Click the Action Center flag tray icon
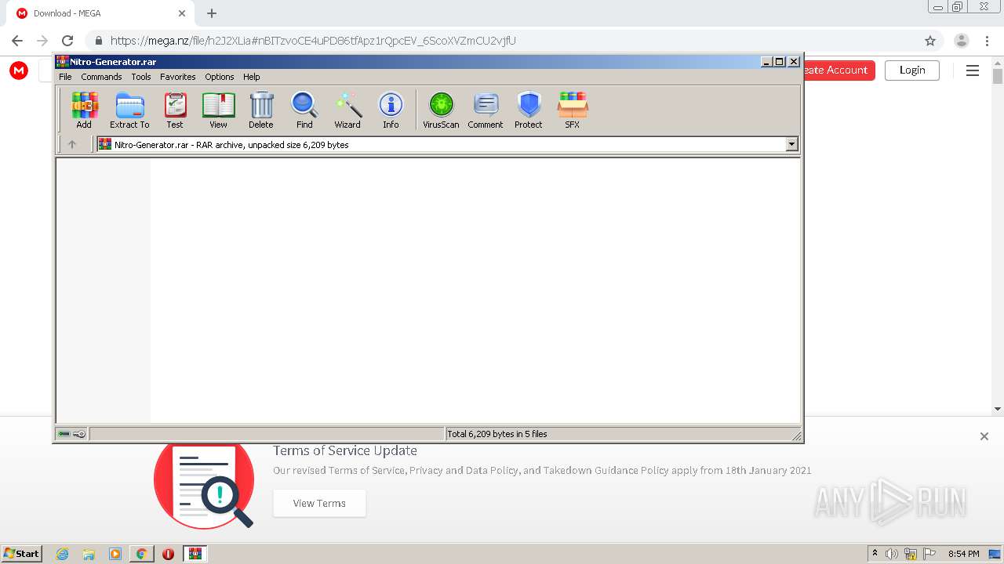Image resolution: width=1004 pixels, height=564 pixels. [929, 554]
